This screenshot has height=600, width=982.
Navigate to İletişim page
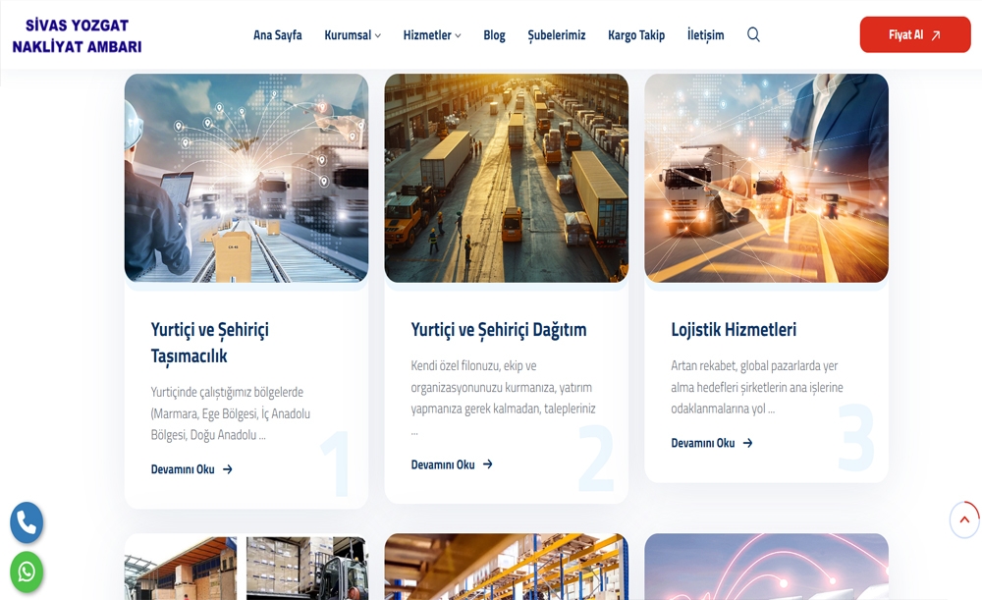point(705,35)
